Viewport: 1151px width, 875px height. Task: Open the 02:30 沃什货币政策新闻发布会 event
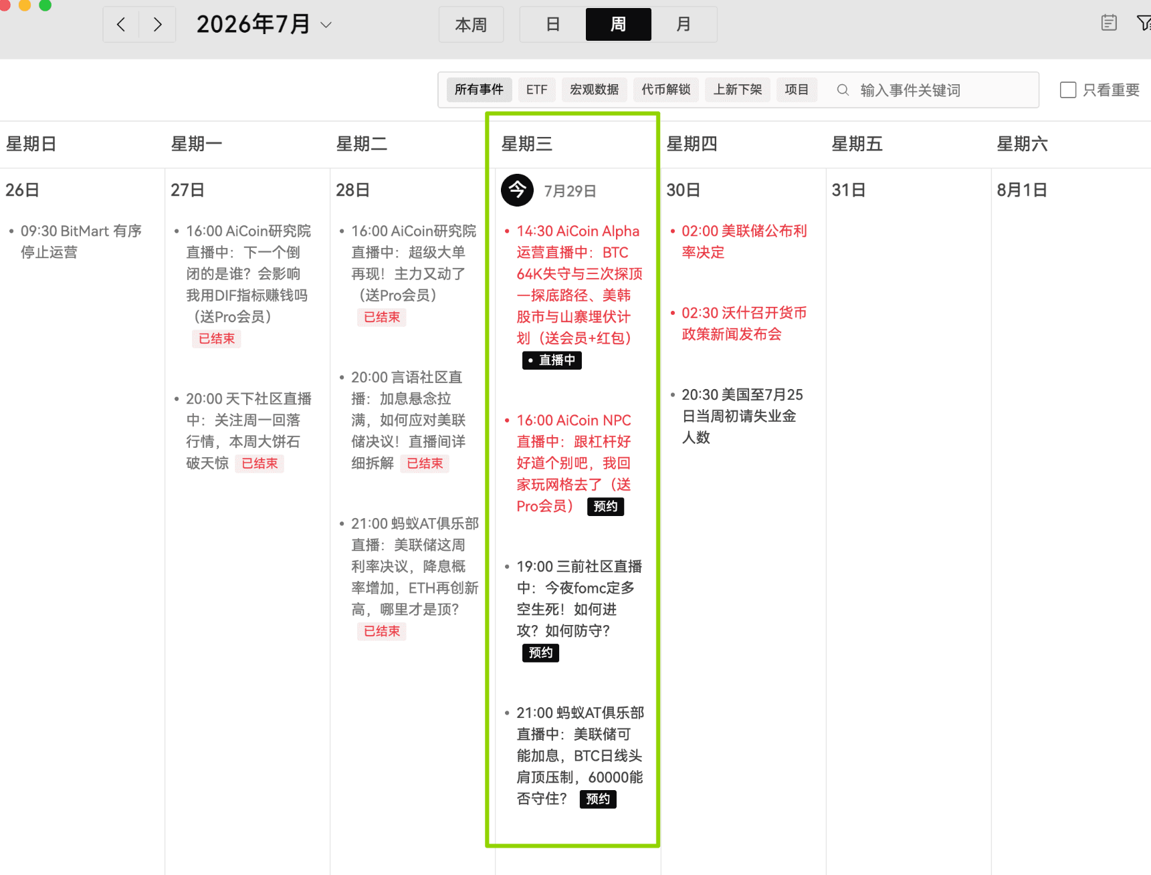[x=744, y=324]
